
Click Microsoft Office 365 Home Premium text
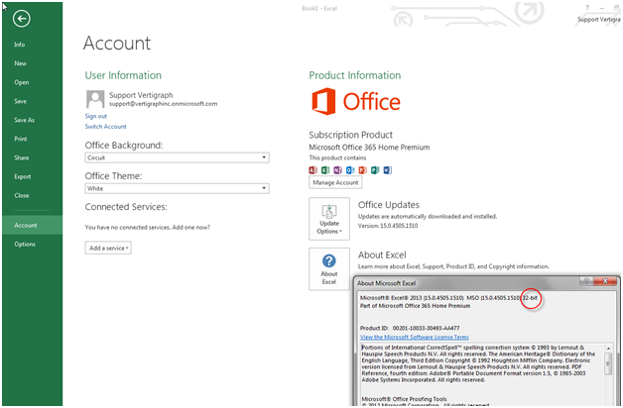[x=369, y=148]
